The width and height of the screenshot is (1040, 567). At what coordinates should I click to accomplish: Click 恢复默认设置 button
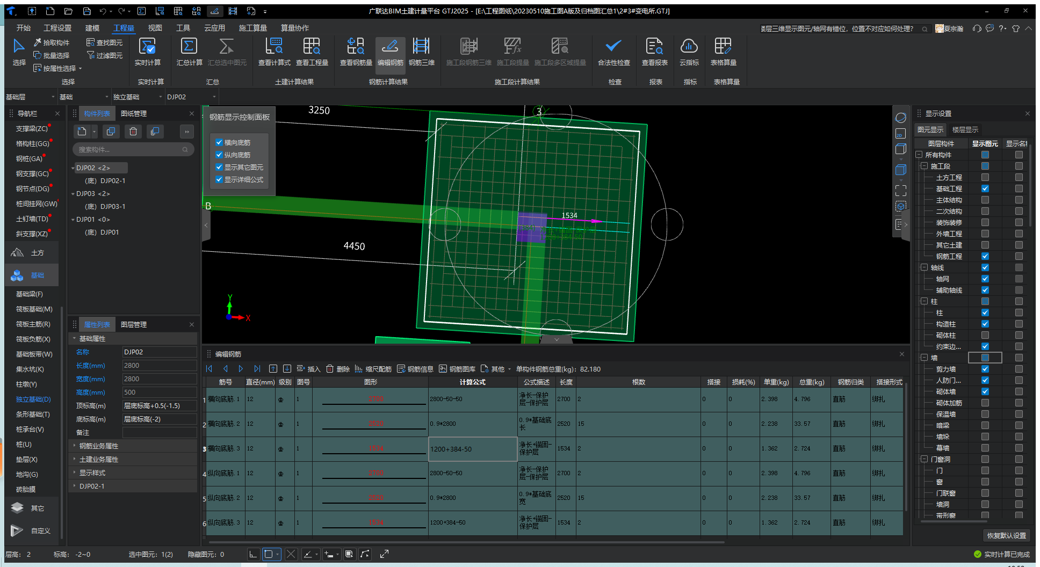(1006, 535)
